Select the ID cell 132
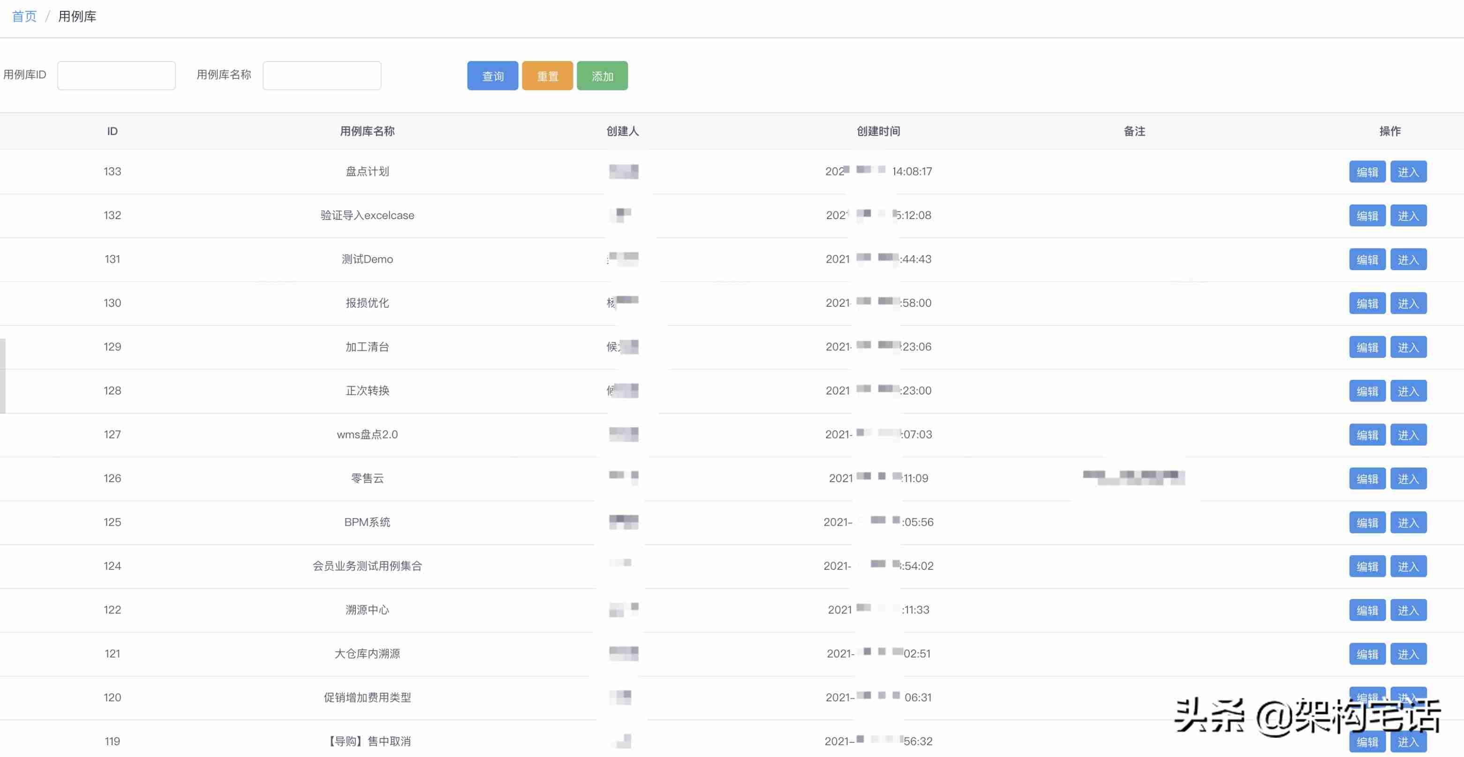 pos(113,215)
